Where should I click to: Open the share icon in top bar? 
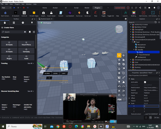(x=140, y=8)
